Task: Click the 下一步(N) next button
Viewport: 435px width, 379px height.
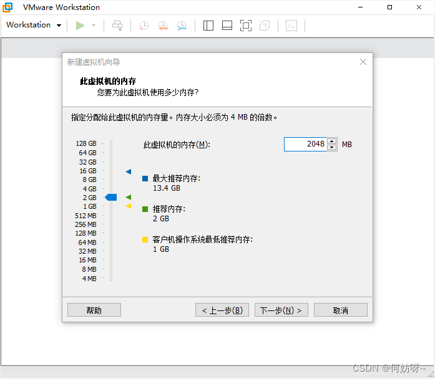Action: click(x=281, y=310)
